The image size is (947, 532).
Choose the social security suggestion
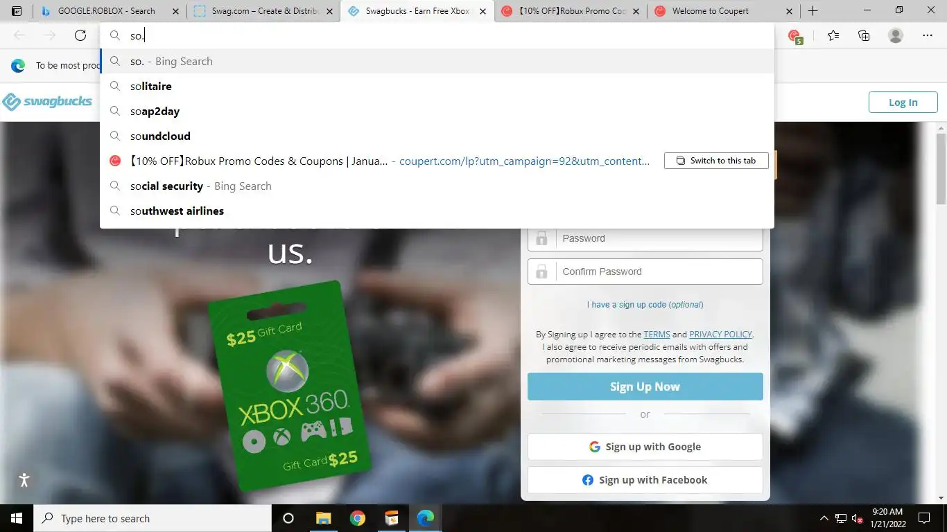pyautogui.click(x=437, y=186)
